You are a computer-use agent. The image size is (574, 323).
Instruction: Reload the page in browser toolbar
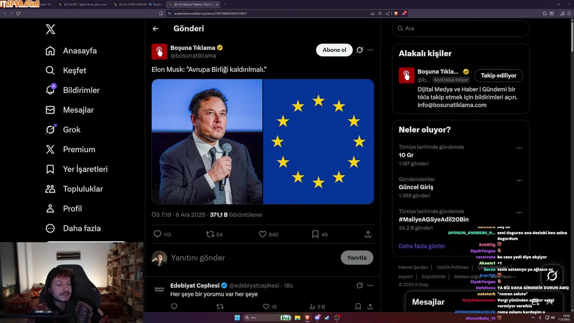click(18, 13)
